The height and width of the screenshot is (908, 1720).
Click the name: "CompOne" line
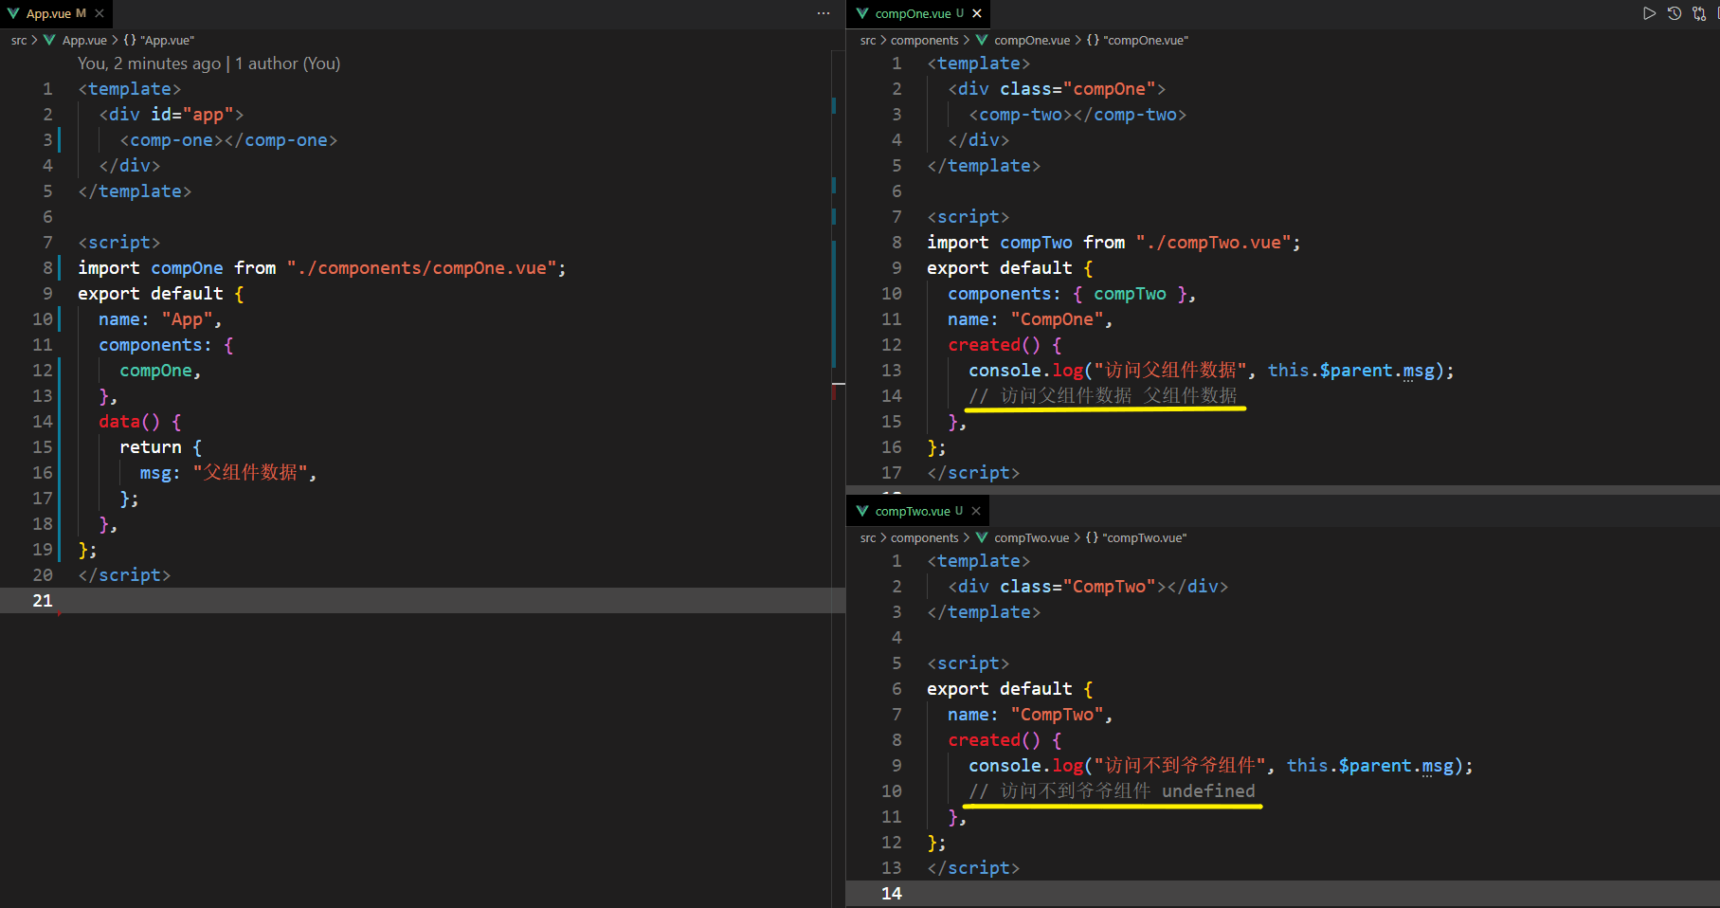[x=1030, y=319]
